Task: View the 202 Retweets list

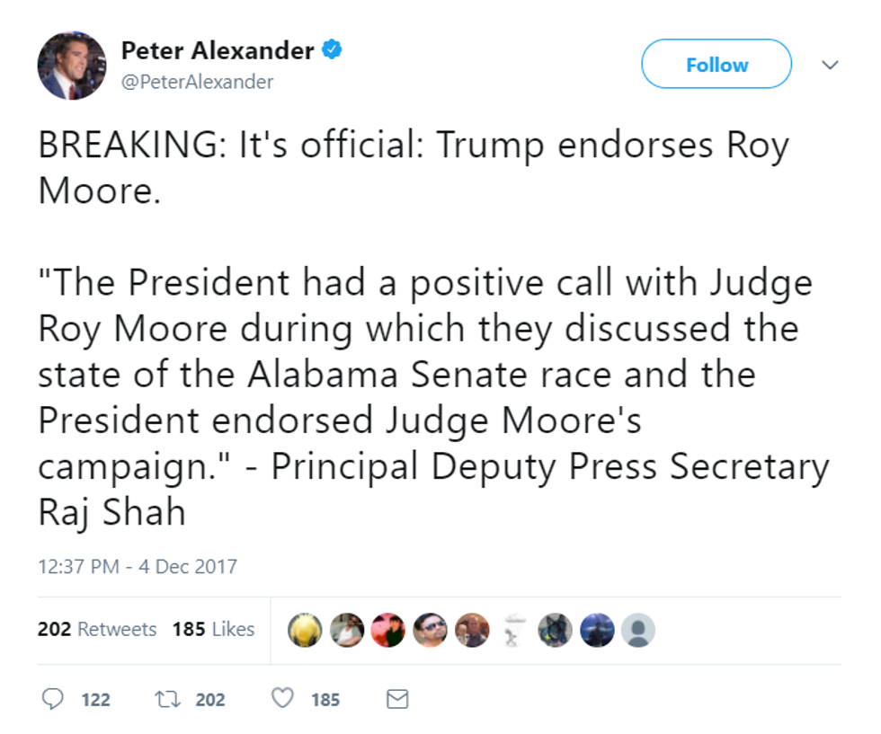Action: pos(97,629)
